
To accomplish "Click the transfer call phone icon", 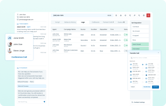I will click(x=130, y=16).
